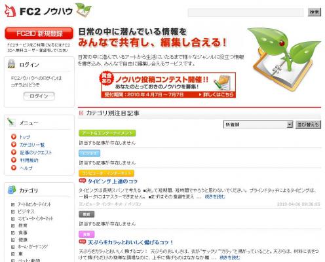Click the red bullet icon next to ヘルプ
The image size is (325, 262).
pyautogui.click(x=14, y=168)
